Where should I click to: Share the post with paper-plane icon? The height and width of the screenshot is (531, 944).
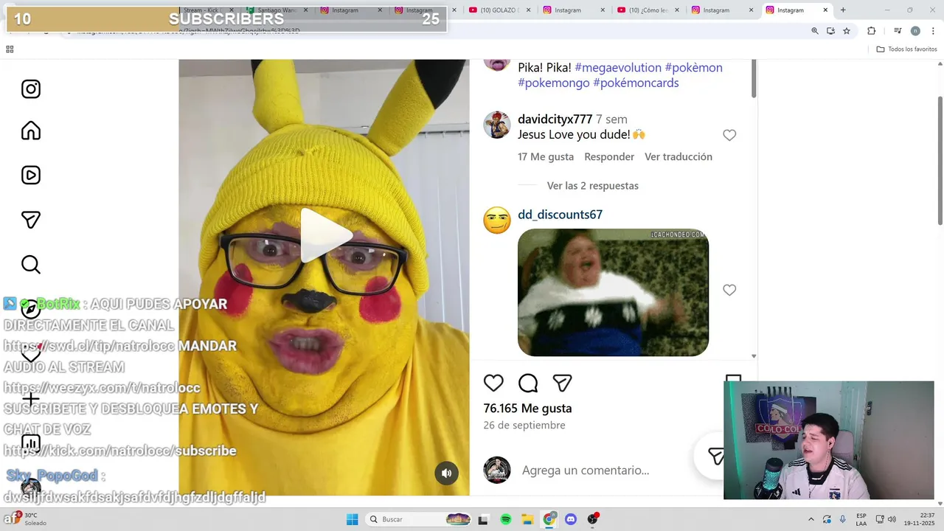(563, 383)
